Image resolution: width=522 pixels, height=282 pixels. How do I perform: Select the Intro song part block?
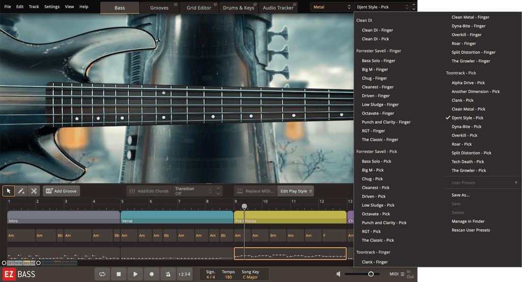[x=64, y=217]
